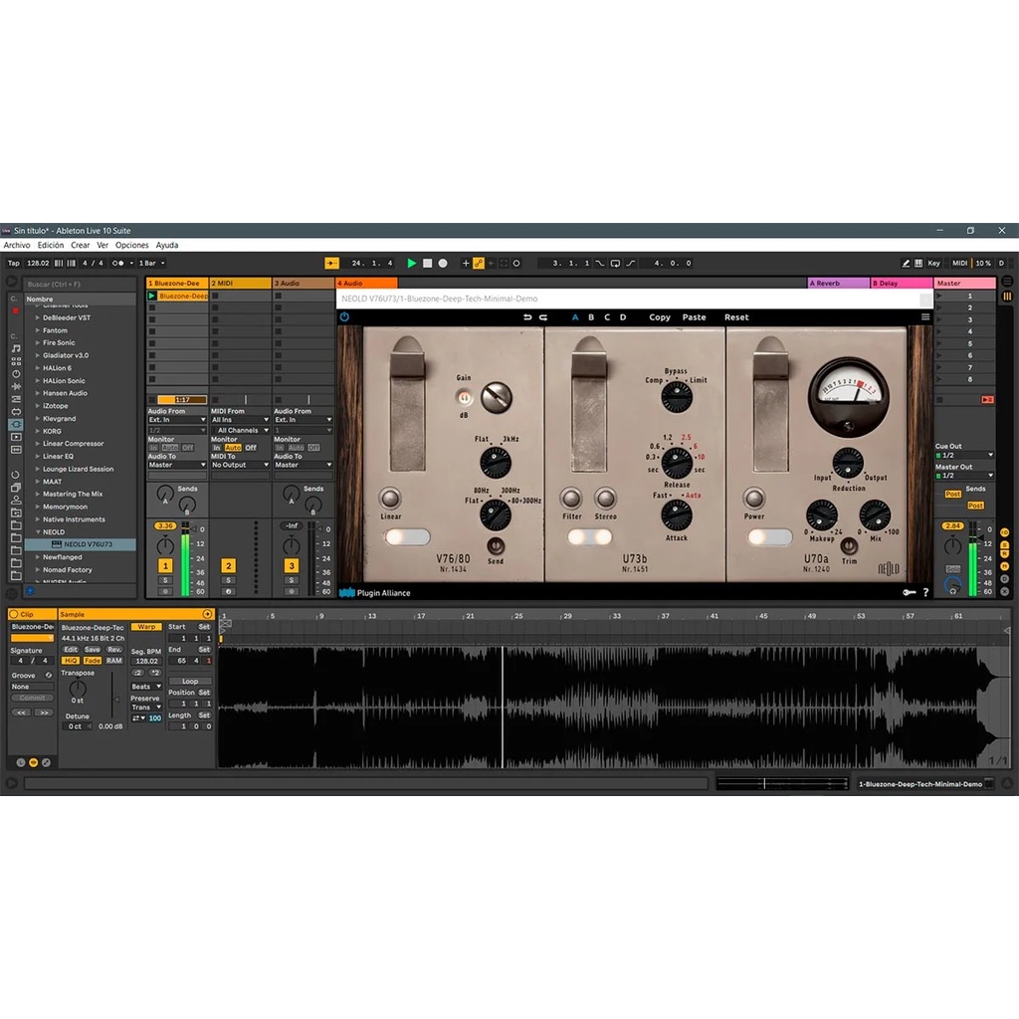Screen dimensions: 1019x1019
Task: Click the plugin Reset button
Action: point(736,317)
